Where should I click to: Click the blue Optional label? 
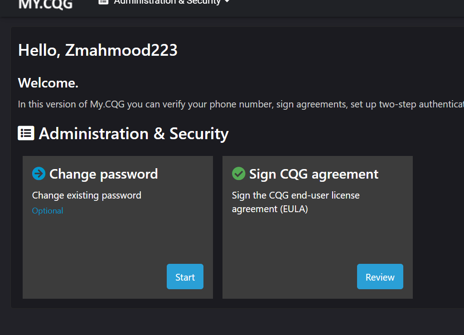pos(48,211)
